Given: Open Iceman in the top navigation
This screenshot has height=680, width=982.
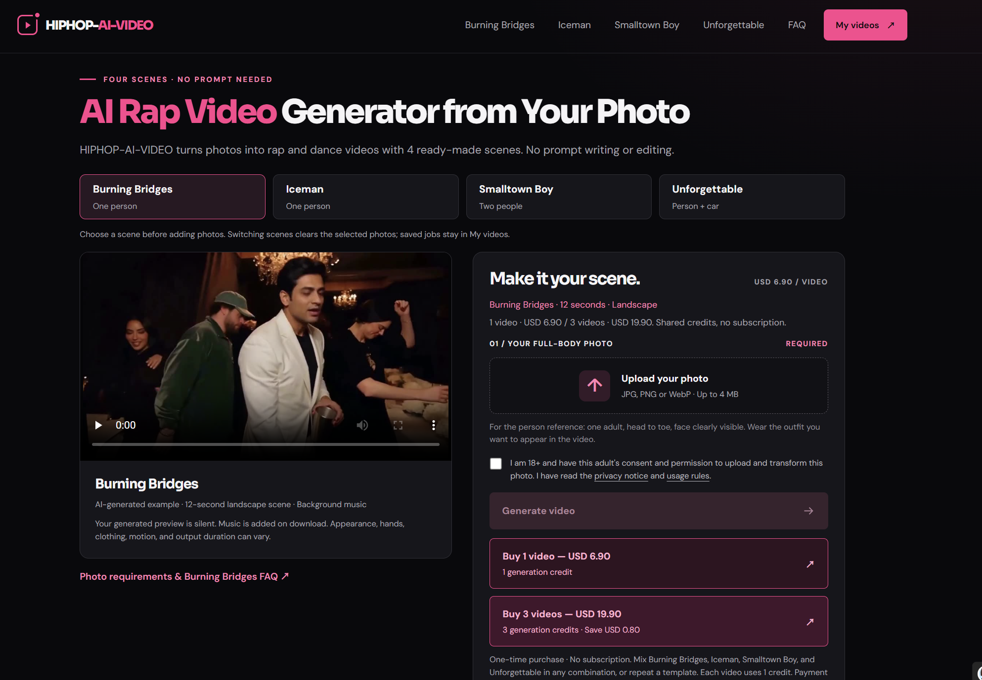Looking at the screenshot, I should pyautogui.click(x=574, y=25).
